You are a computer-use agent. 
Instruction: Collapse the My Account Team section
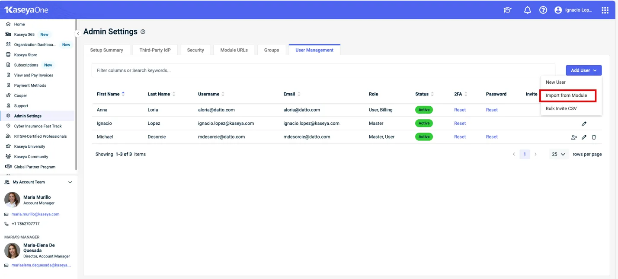[x=70, y=182]
